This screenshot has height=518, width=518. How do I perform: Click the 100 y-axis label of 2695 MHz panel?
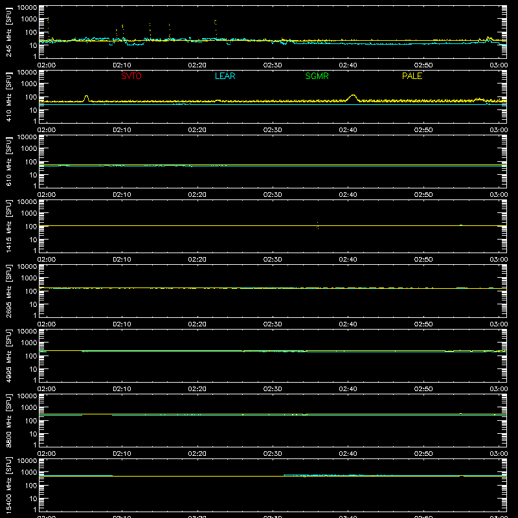pos(31,291)
